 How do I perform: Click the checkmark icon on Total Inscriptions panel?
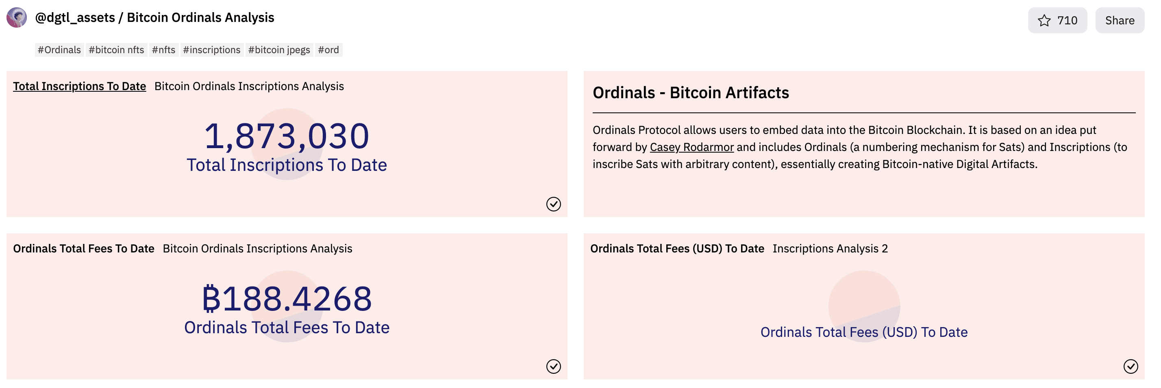coord(553,205)
